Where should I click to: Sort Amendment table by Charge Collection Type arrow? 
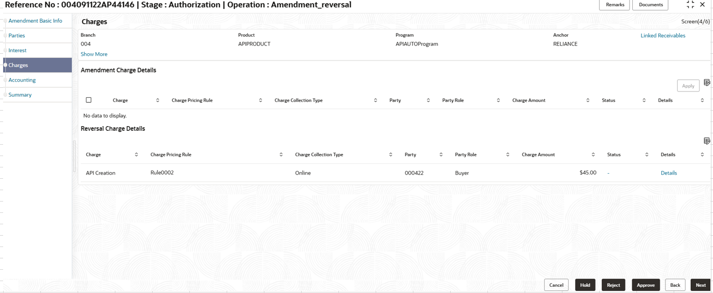click(x=376, y=100)
